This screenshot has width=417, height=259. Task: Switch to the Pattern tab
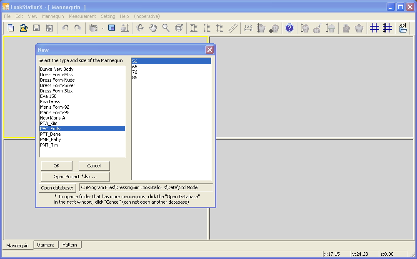point(70,245)
